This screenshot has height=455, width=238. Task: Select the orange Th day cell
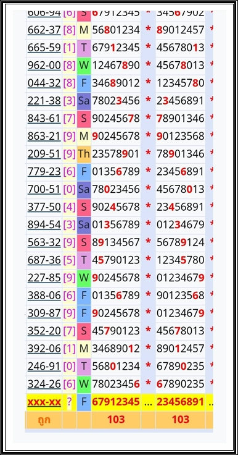click(x=84, y=154)
